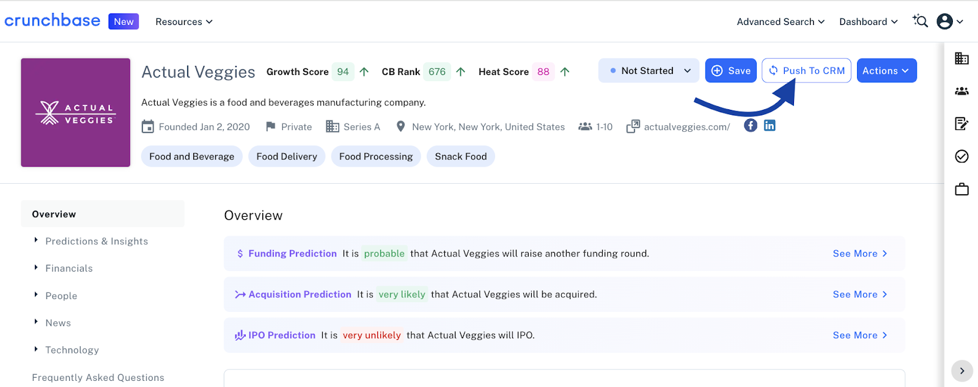Image resolution: width=978 pixels, height=387 pixels.
Task: Click the arrow icon for Acquisition Prediction
Action: 240,294
